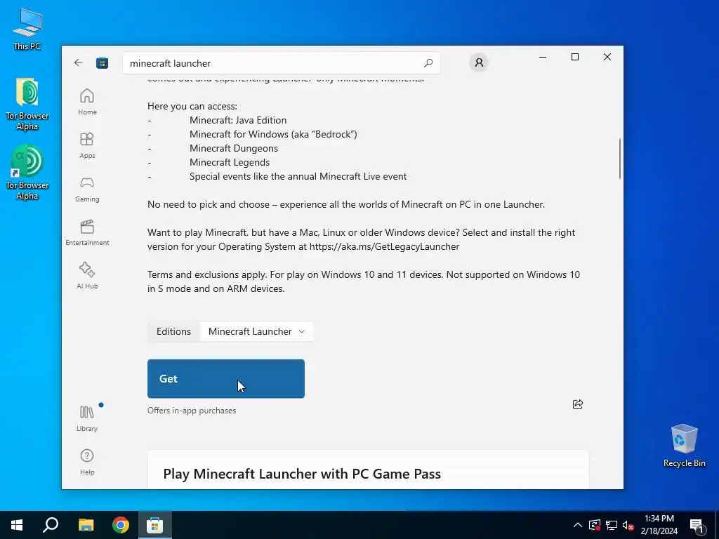Click the muted volume icon in tray
The image size is (719, 539).
pyautogui.click(x=628, y=525)
